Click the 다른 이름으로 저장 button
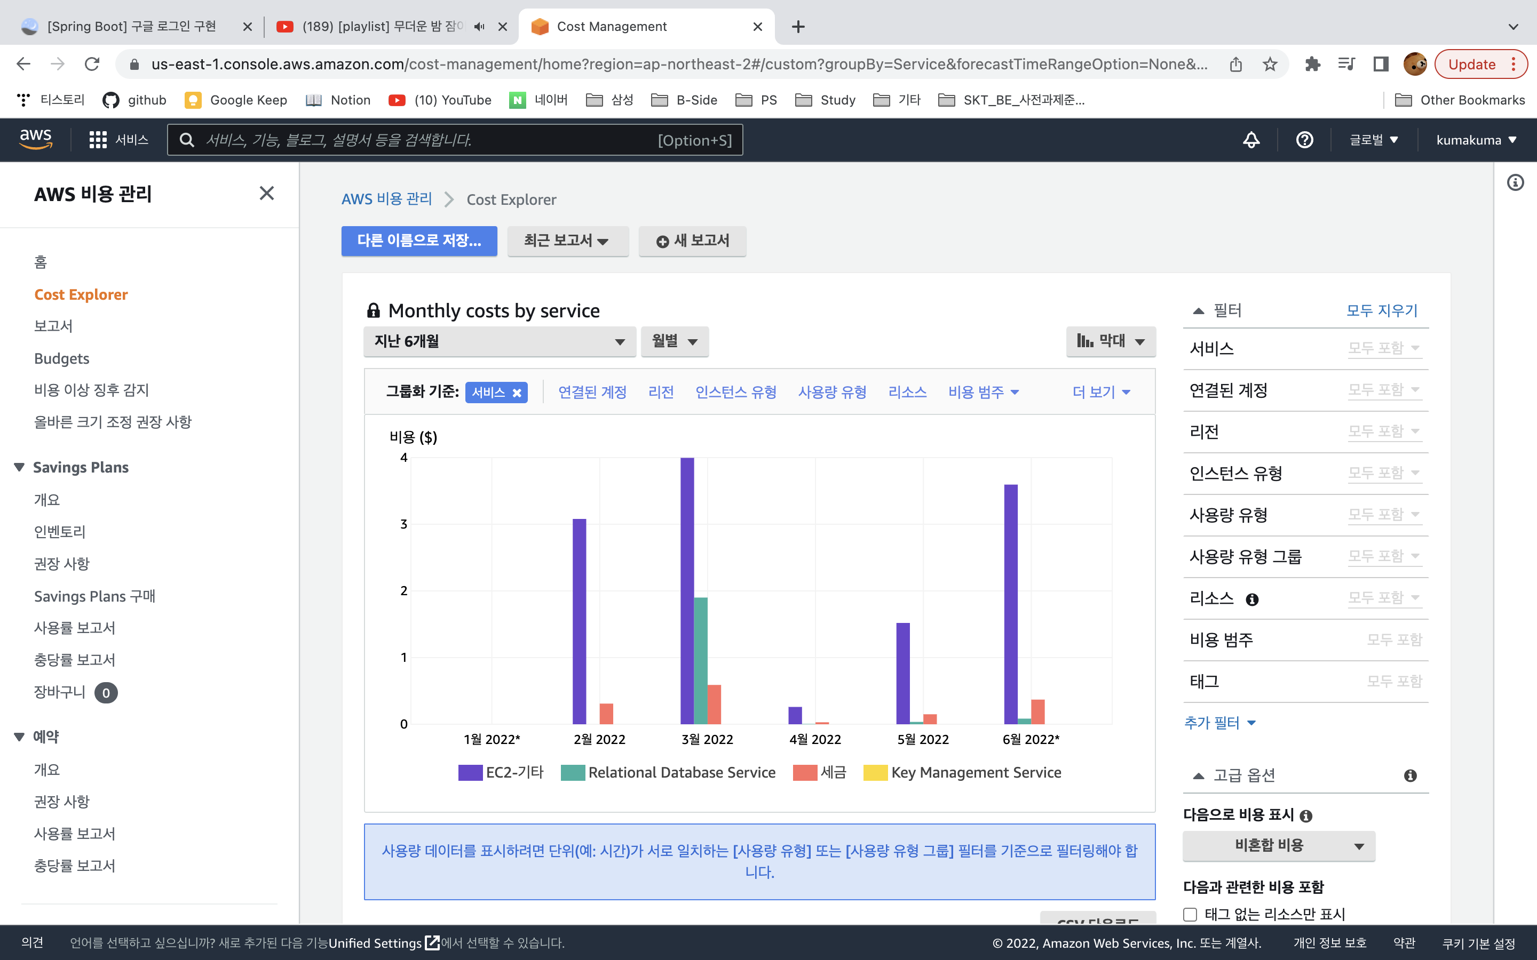1537x960 pixels. click(419, 241)
